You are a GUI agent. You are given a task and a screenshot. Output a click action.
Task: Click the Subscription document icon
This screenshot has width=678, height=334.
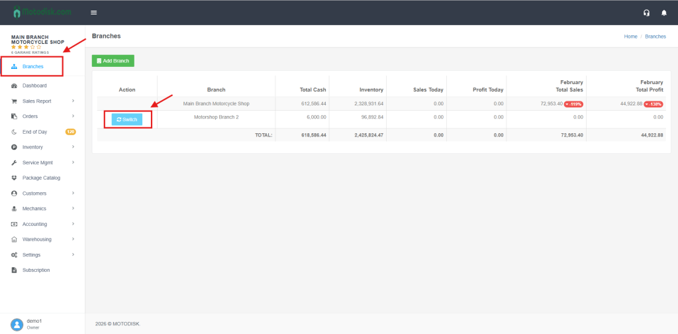(15, 270)
